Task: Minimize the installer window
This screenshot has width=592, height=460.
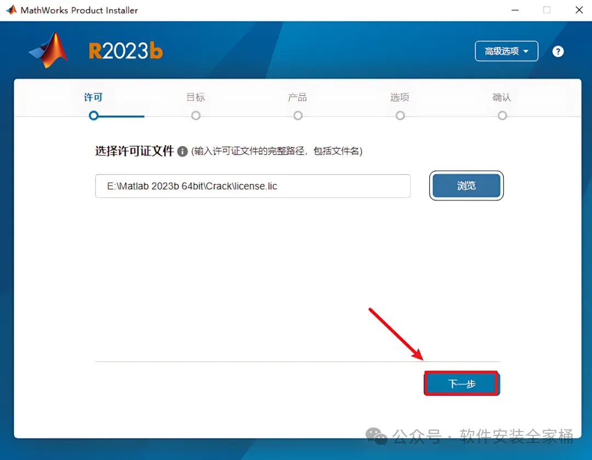Action: (515, 10)
